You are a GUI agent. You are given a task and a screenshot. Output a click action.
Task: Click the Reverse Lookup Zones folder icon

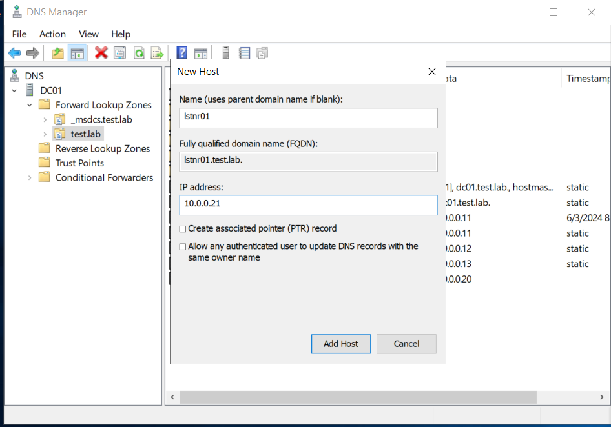click(45, 148)
